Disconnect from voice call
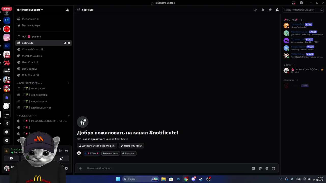 pyautogui.click(x=66, y=151)
